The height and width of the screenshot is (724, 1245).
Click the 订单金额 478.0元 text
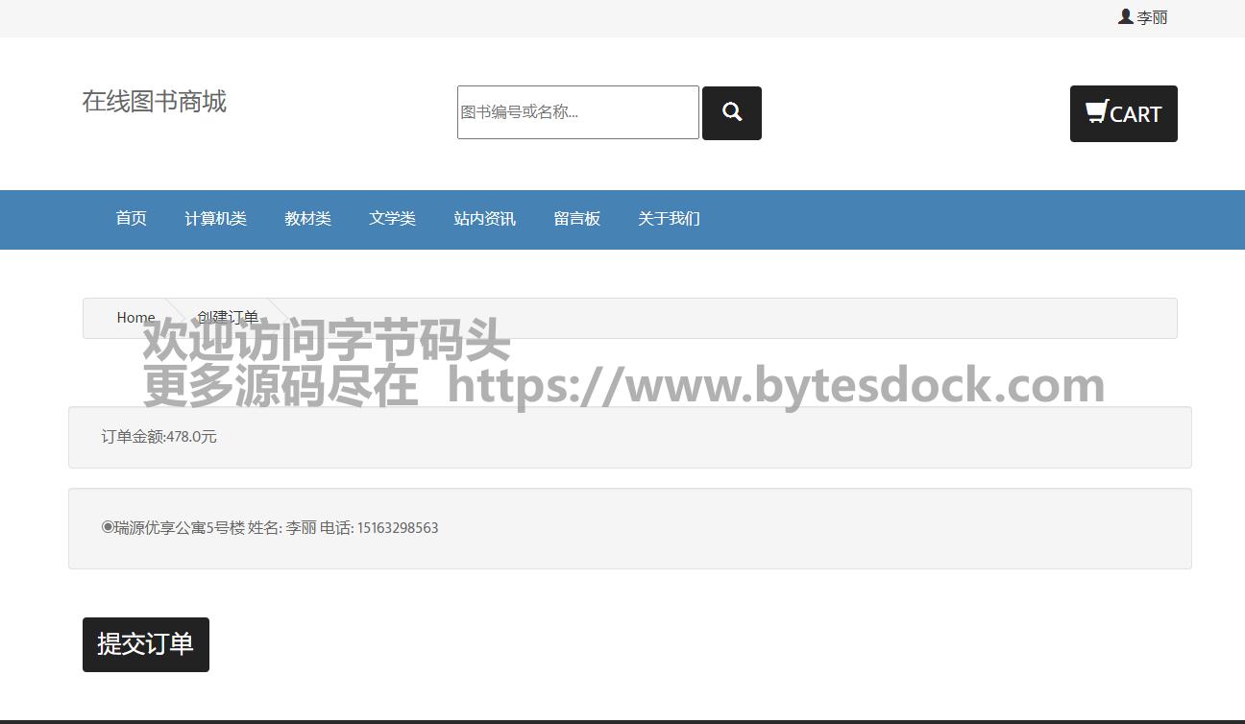click(x=159, y=437)
